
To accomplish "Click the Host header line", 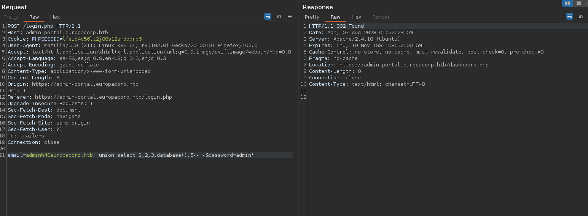I will [58, 32].
